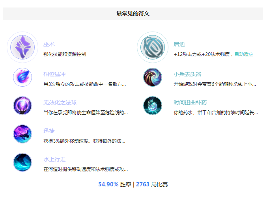Click the 最常见的符文 header bar
This screenshot has width=269, height=197.
(133, 13)
